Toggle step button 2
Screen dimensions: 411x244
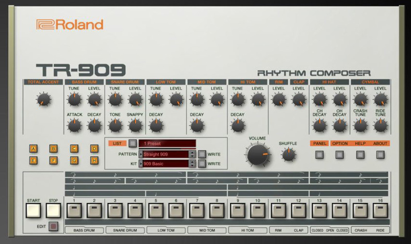[x=94, y=211]
